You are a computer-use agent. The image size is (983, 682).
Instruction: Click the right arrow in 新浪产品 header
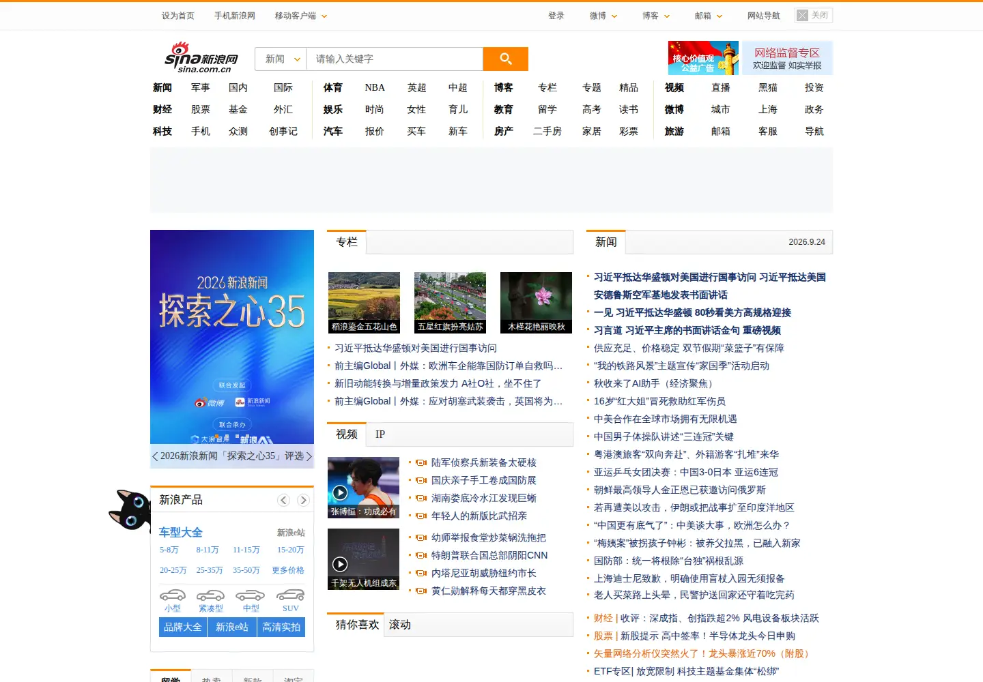tap(303, 500)
